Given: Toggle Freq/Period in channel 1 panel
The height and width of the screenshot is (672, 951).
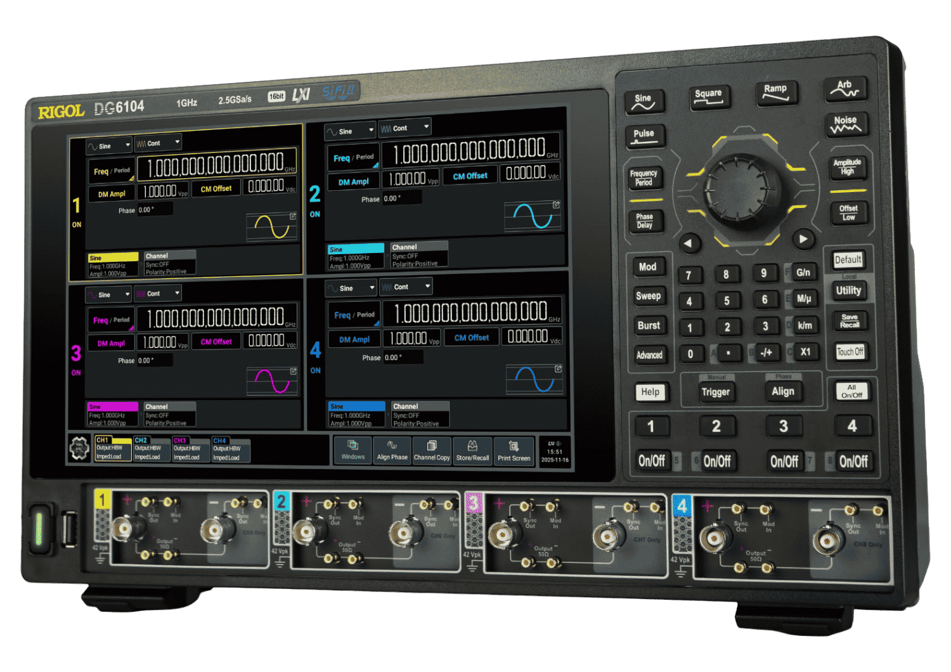Looking at the screenshot, I should click(112, 171).
